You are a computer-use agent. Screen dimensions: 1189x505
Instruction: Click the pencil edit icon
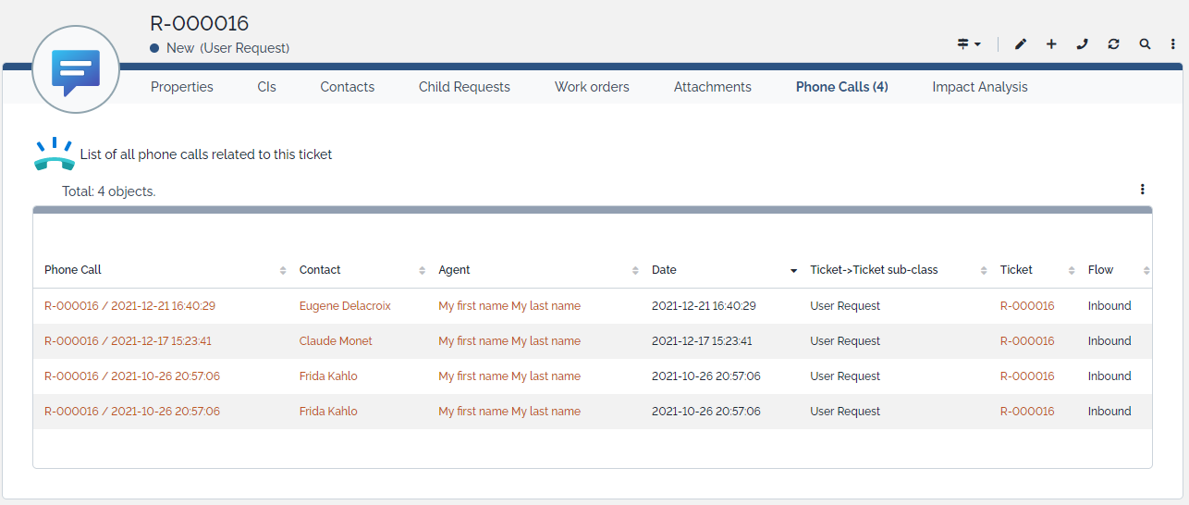coord(1021,44)
